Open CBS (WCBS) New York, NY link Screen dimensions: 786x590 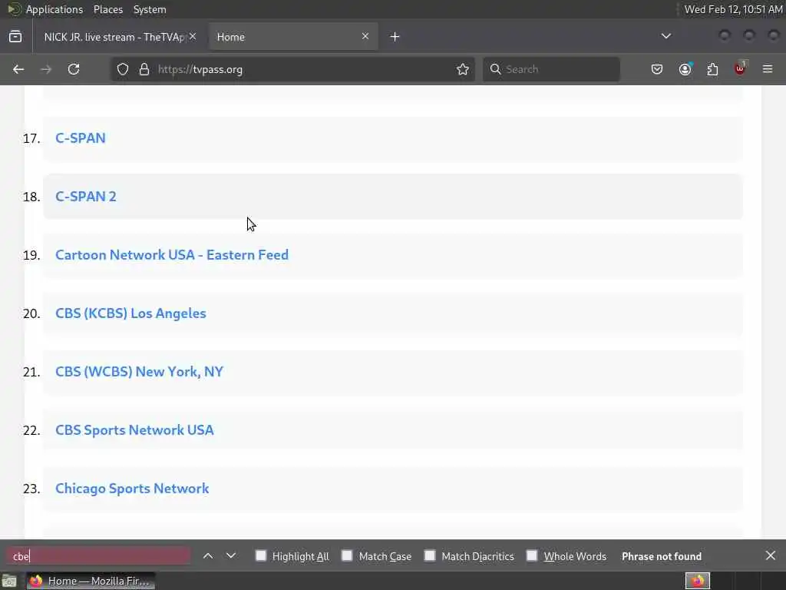(140, 372)
